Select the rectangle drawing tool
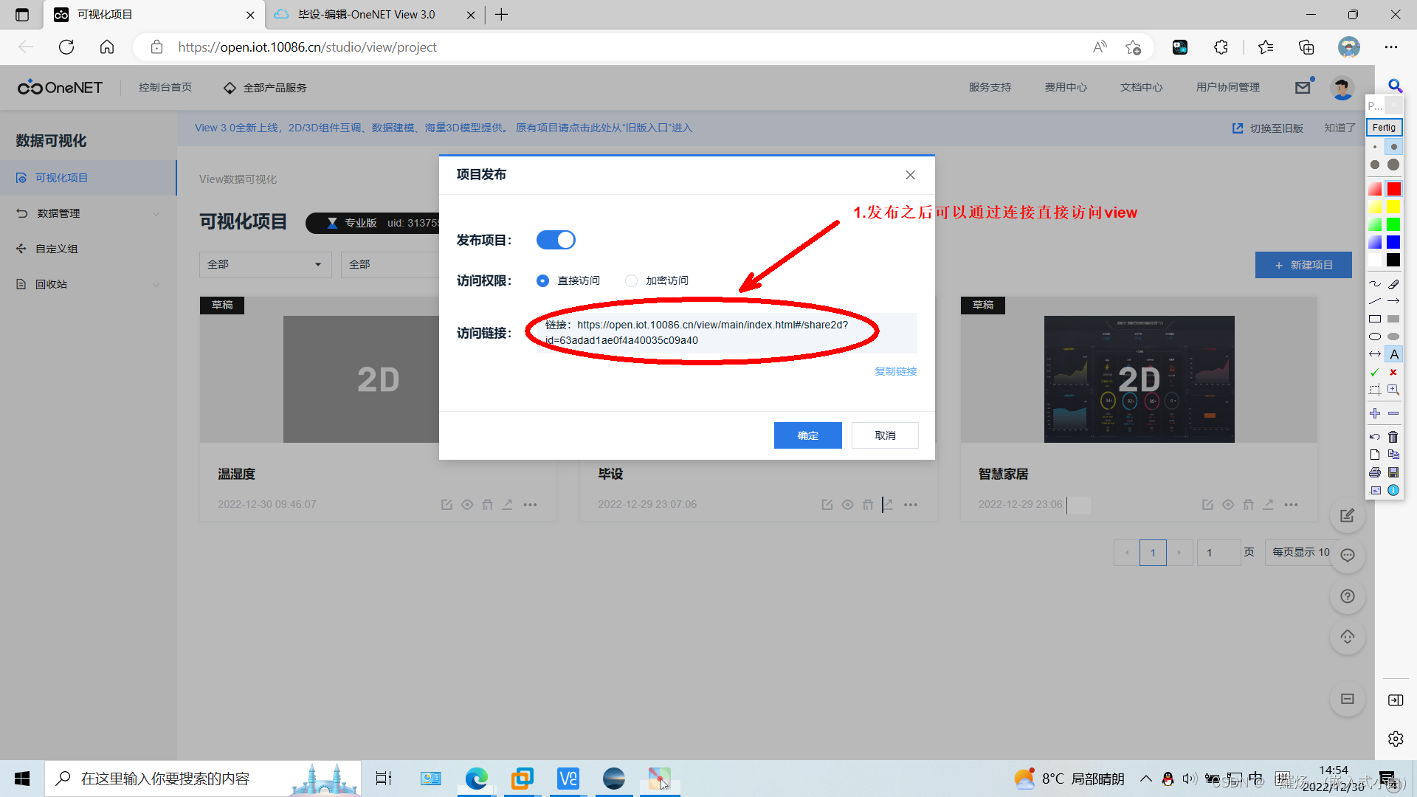This screenshot has height=797, width=1417. tap(1374, 318)
